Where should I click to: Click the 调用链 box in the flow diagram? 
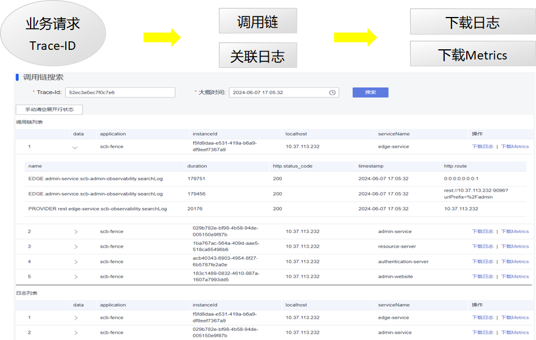tap(258, 20)
